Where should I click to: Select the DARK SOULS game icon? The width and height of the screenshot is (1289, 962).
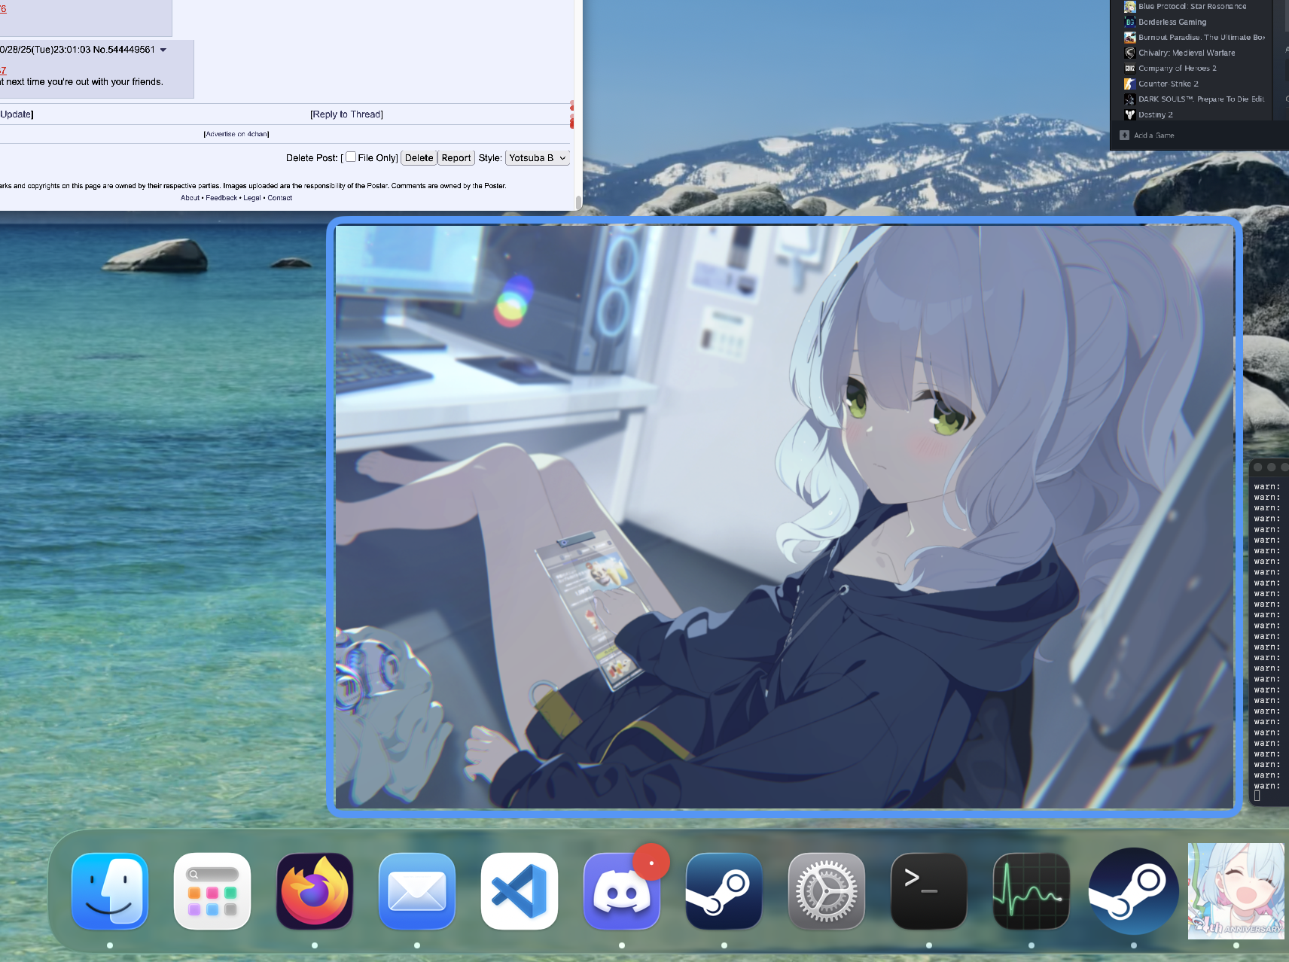(1130, 99)
